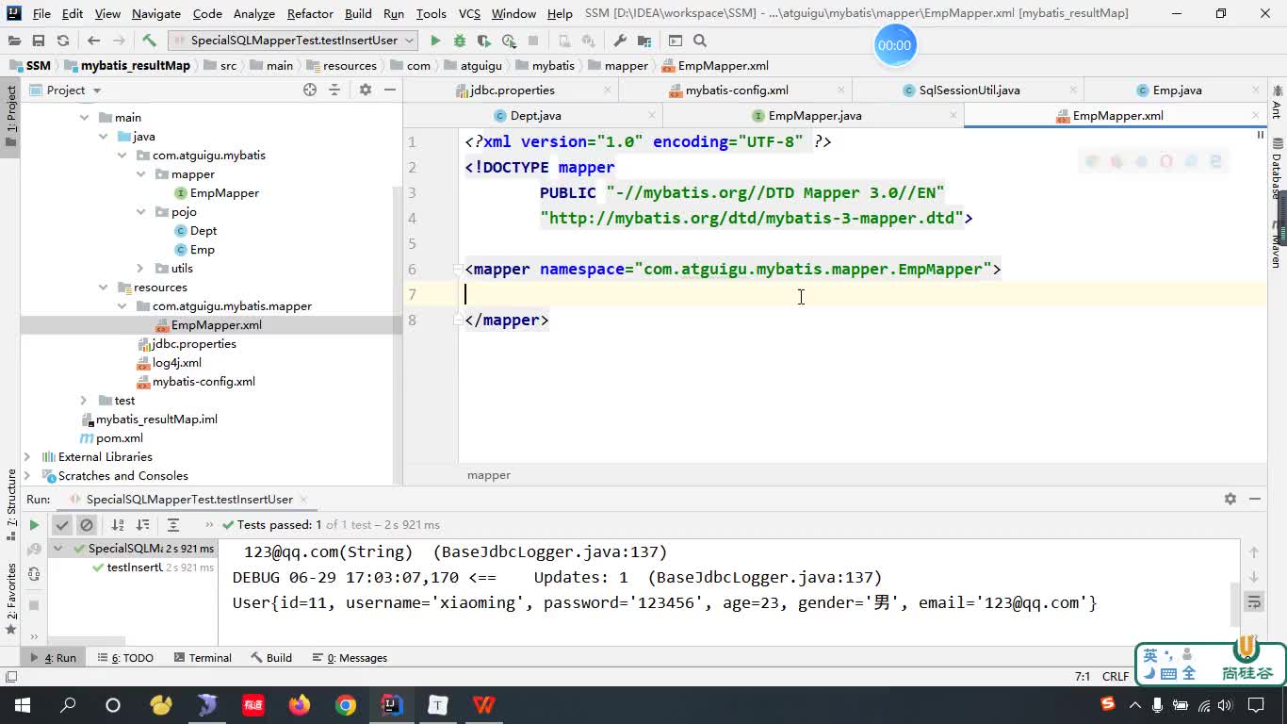The width and height of the screenshot is (1287, 724).
Task: Sort test results alphabetically
Action: 118,525
